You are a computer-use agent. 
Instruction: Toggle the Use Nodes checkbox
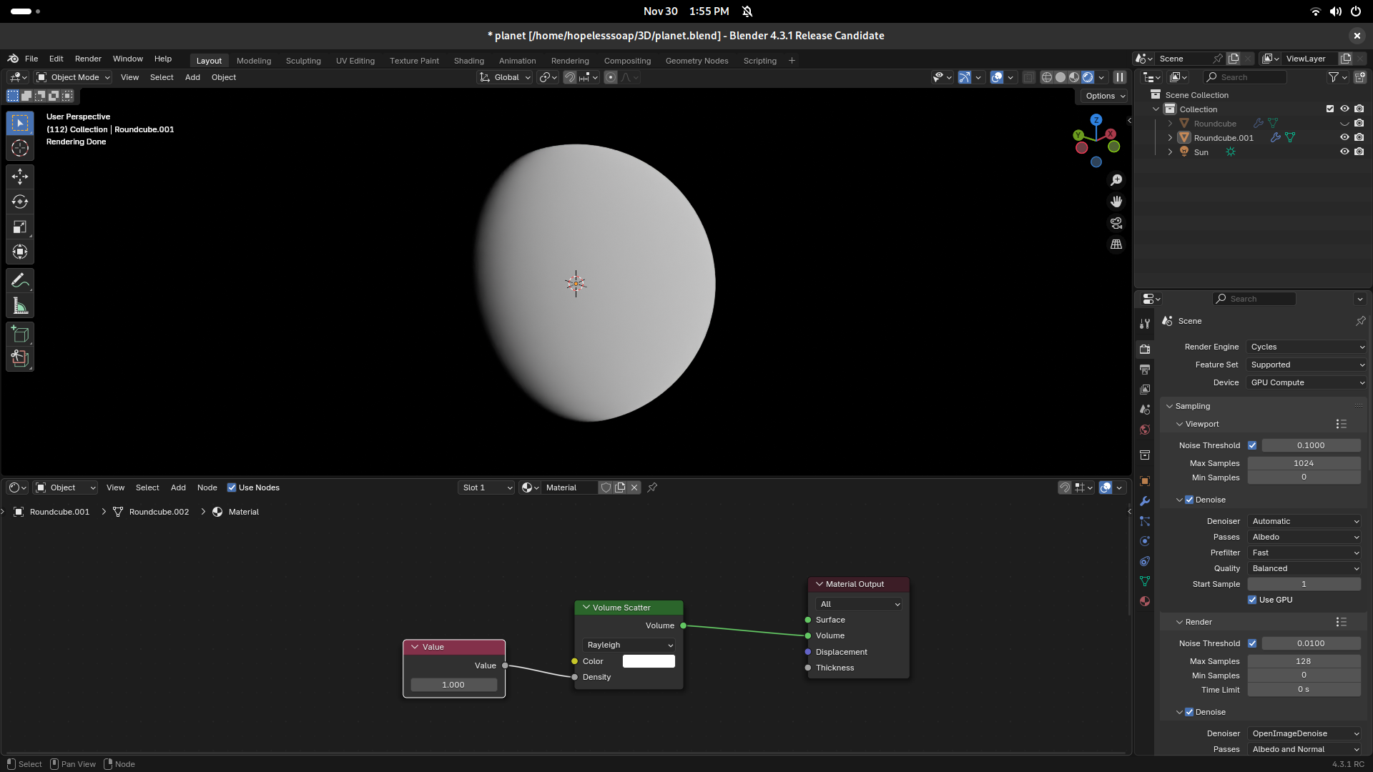[232, 488]
